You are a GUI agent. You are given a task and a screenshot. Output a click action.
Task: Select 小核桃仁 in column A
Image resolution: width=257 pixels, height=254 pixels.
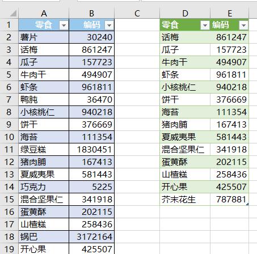coord(44,112)
